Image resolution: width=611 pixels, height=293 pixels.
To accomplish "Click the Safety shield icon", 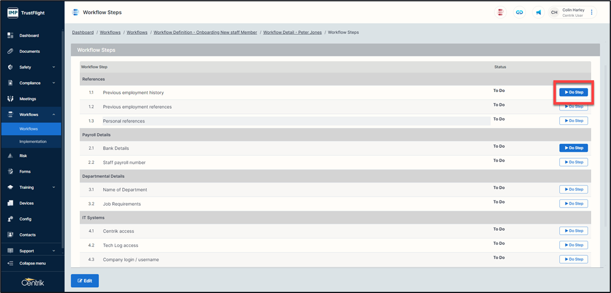I will pos(10,67).
